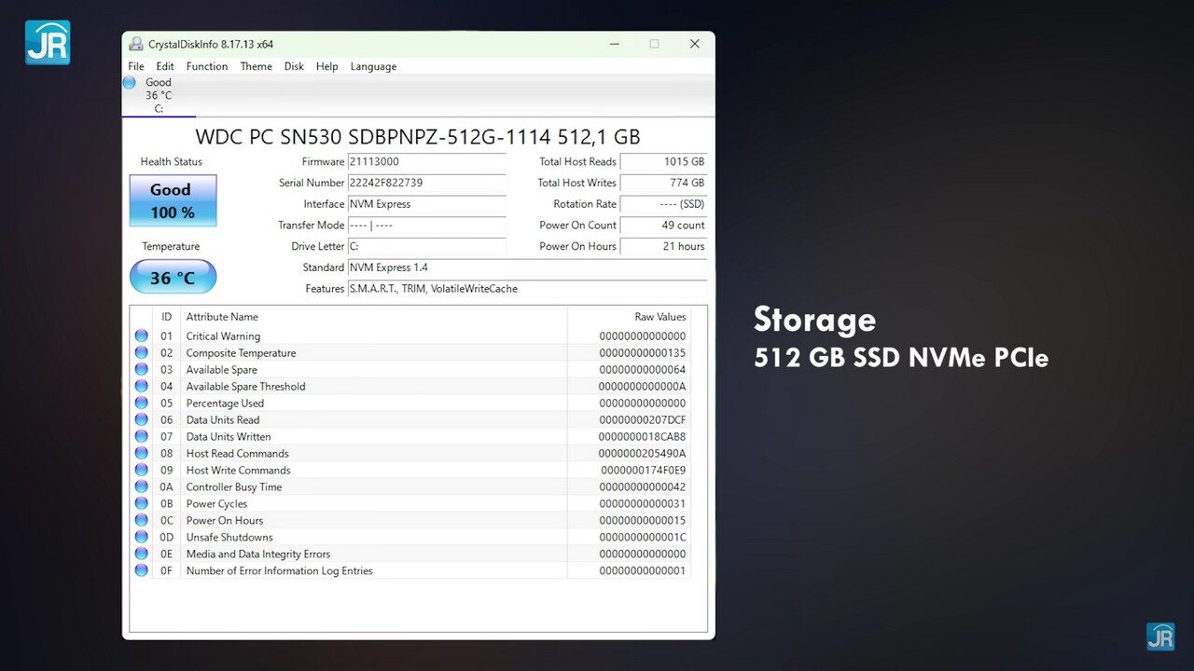This screenshot has width=1194, height=671.
Task: Click the Raw Values column header
Action: pyautogui.click(x=659, y=317)
